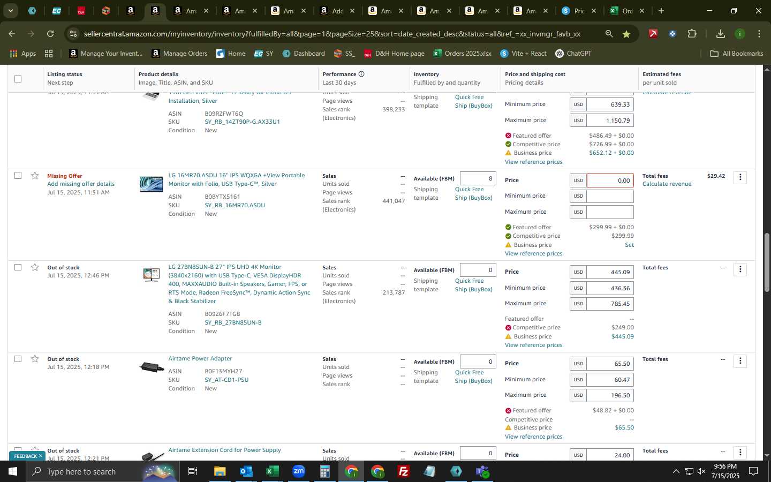
Task: Open a new browser tab
Action: point(661,11)
